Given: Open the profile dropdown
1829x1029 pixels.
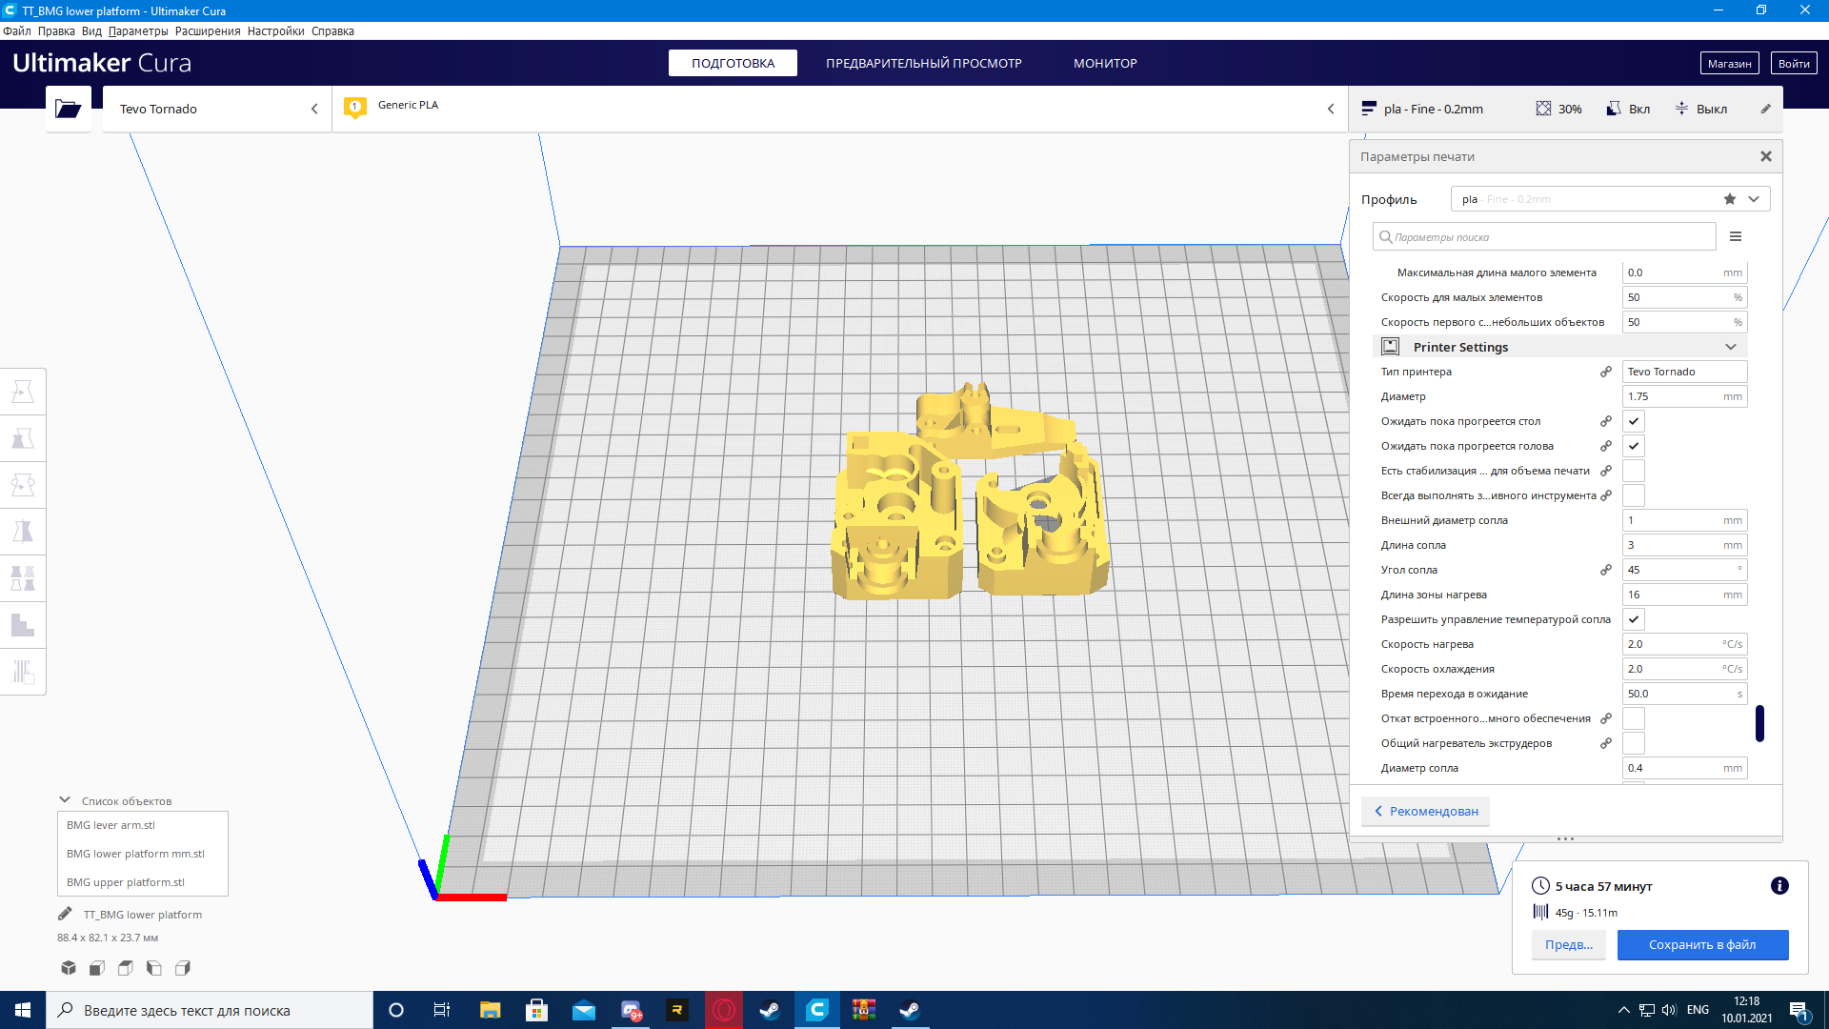Looking at the screenshot, I should click(1754, 199).
